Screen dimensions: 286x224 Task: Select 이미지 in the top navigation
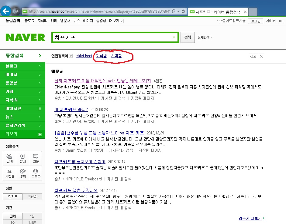click(x=88, y=21)
